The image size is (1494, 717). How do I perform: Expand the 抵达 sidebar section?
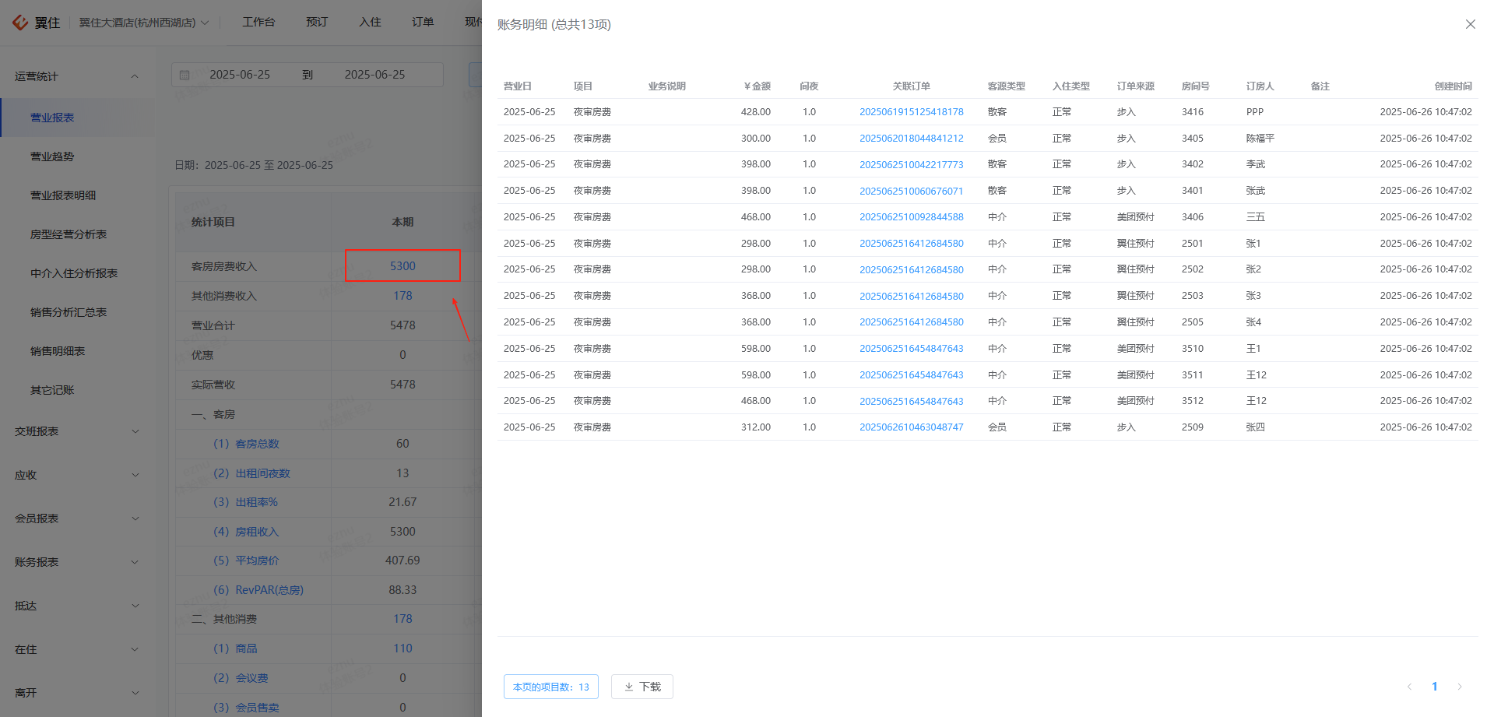point(76,606)
